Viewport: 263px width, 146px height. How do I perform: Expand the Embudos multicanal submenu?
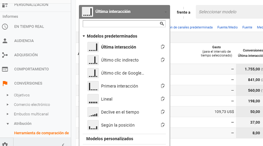(7, 114)
